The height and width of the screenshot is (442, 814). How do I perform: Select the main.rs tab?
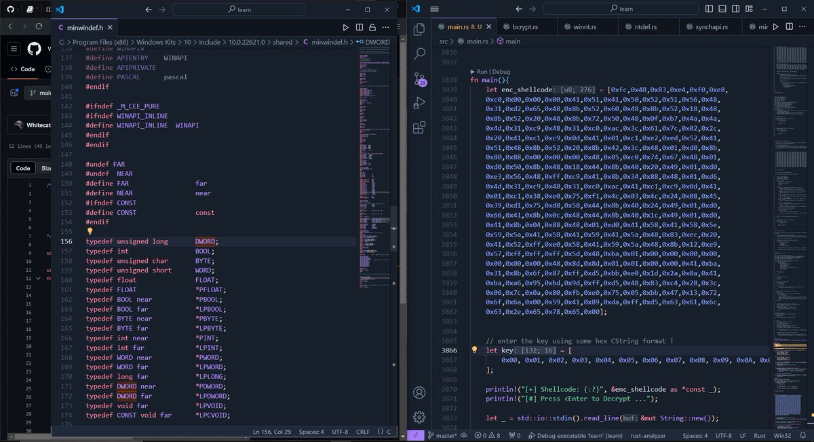[x=464, y=27]
